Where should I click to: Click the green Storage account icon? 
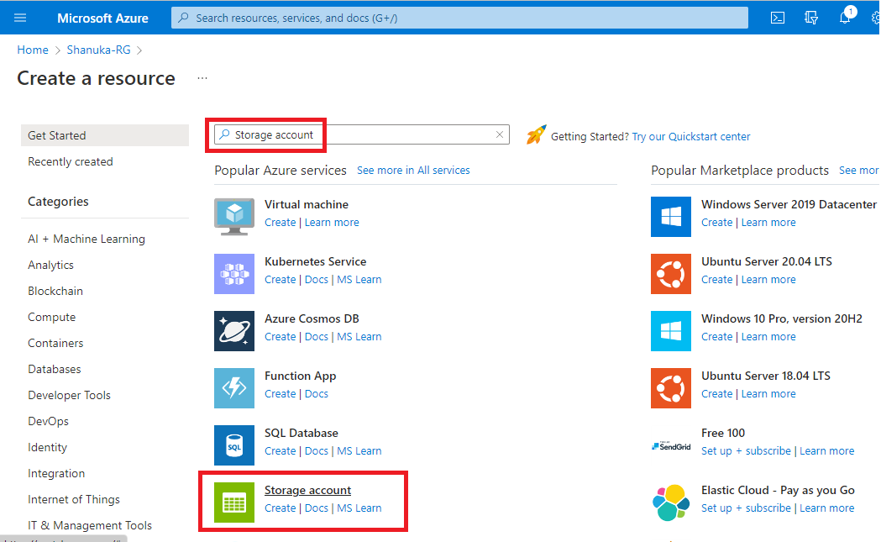[234, 502]
